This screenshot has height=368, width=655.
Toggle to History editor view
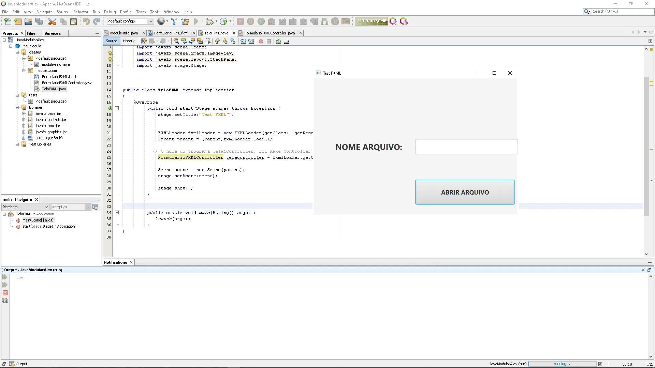coord(129,41)
